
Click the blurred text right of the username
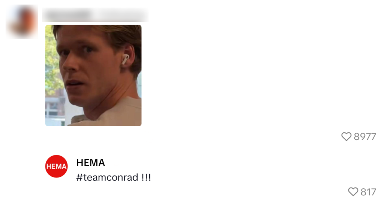click(121, 15)
